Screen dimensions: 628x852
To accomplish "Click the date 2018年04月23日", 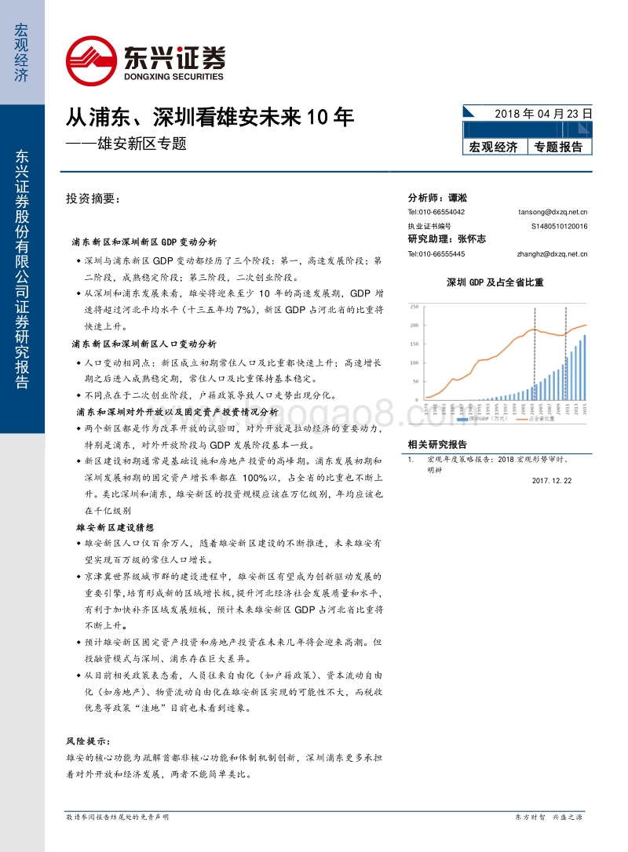I will click(542, 114).
